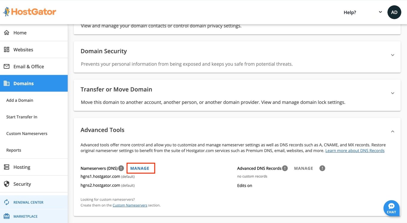Open the Help? menu
Screen dimensions: 407x223
pyautogui.click(x=349, y=12)
